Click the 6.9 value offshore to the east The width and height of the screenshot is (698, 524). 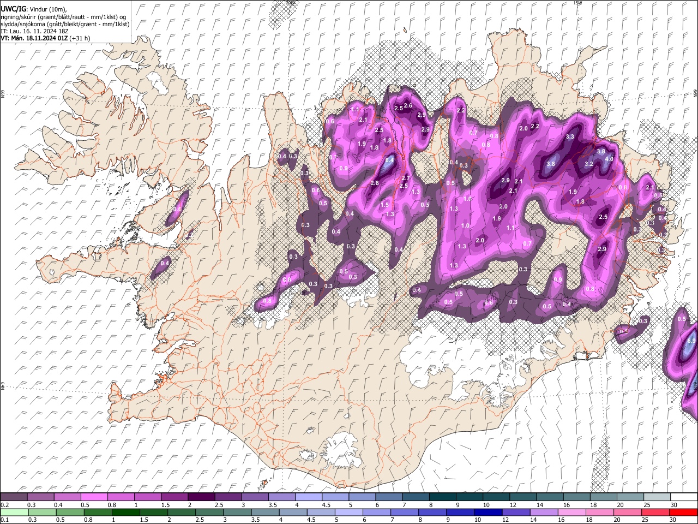pyautogui.click(x=691, y=341)
